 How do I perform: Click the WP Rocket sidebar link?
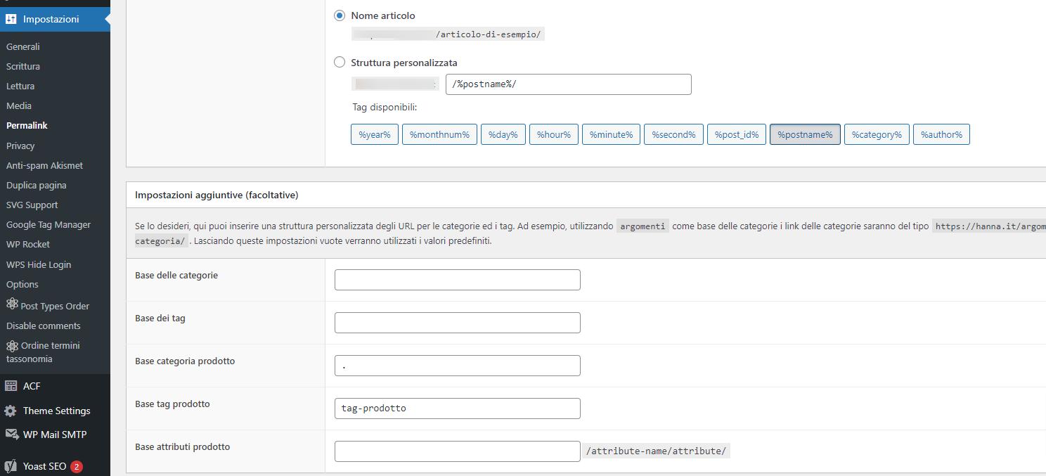pos(29,244)
